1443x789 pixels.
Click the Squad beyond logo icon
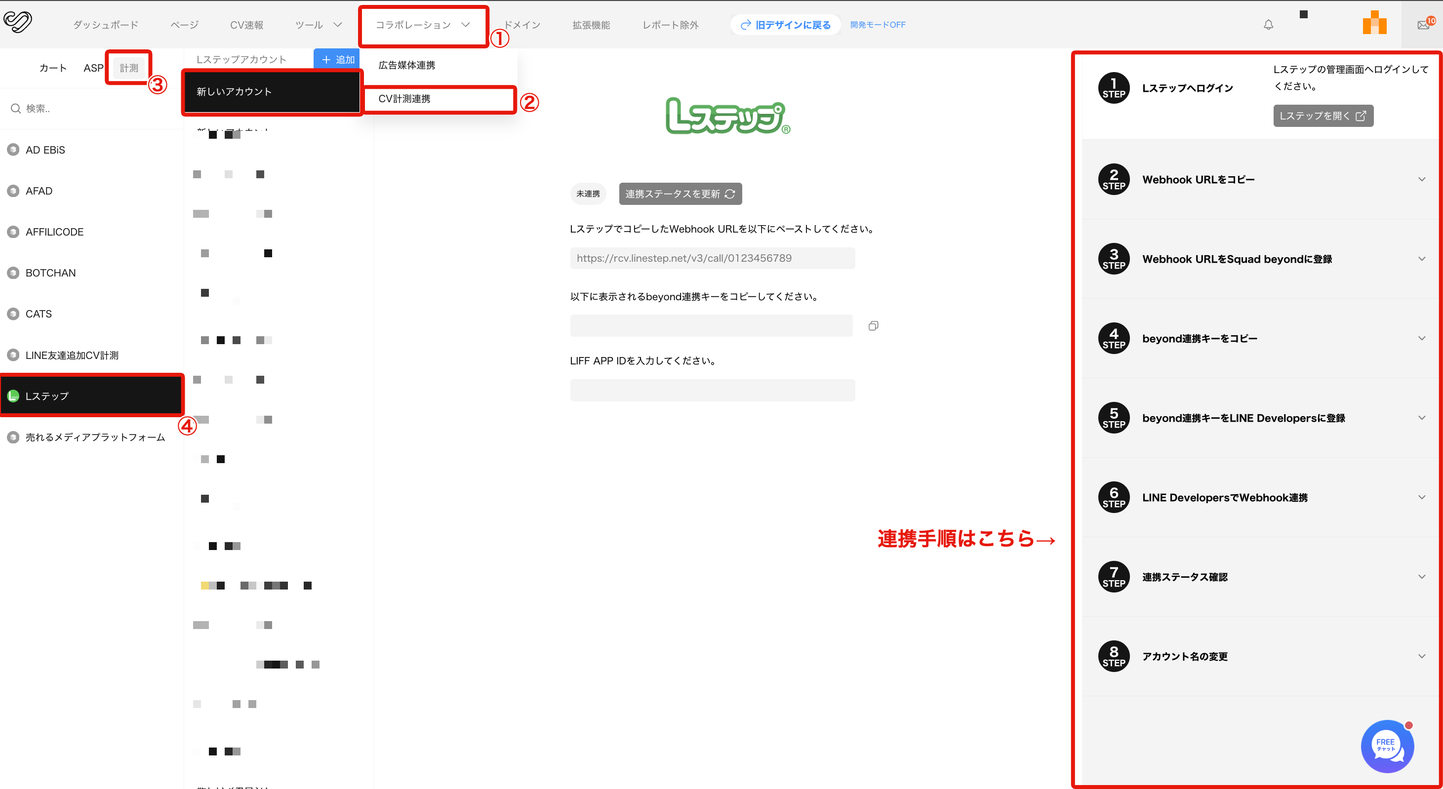[18, 22]
